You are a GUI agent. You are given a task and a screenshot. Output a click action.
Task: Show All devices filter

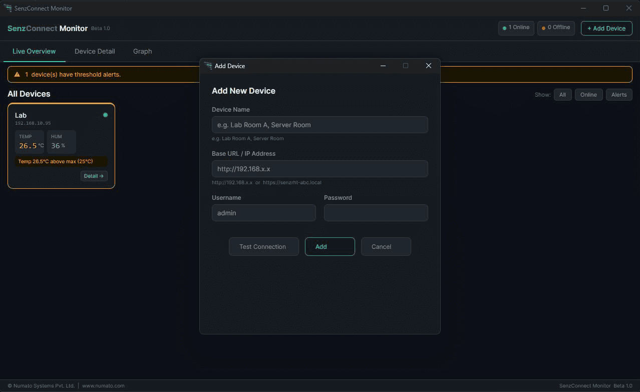(562, 95)
